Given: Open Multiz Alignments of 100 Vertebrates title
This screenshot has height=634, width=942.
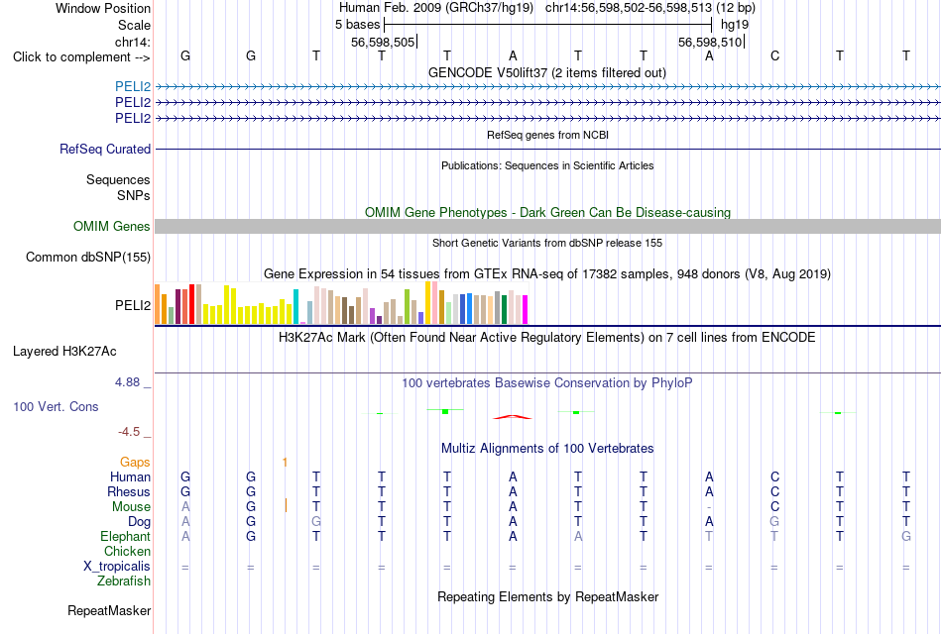Looking at the screenshot, I should click(547, 449).
